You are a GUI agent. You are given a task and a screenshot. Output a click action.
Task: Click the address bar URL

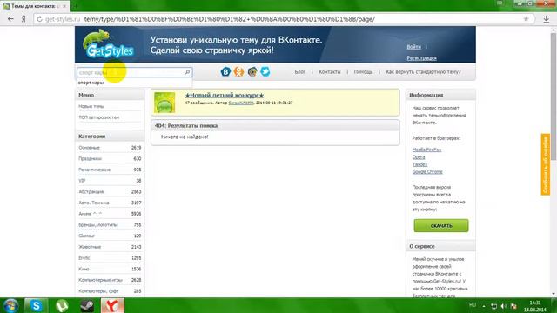point(229,19)
